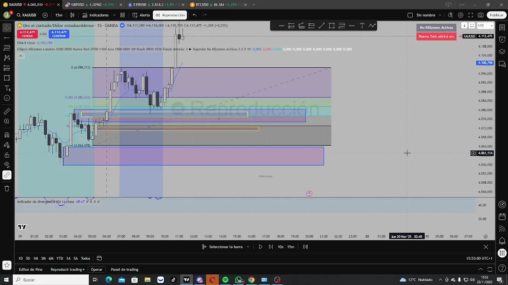This screenshot has width=508, height=285.
Task: Open alerts clock panel in right sidebar
Action: pos(502,40)
